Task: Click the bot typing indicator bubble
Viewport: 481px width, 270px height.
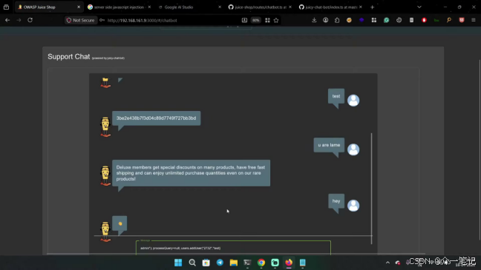Action: pyautogui.click(x=120, y=223)
